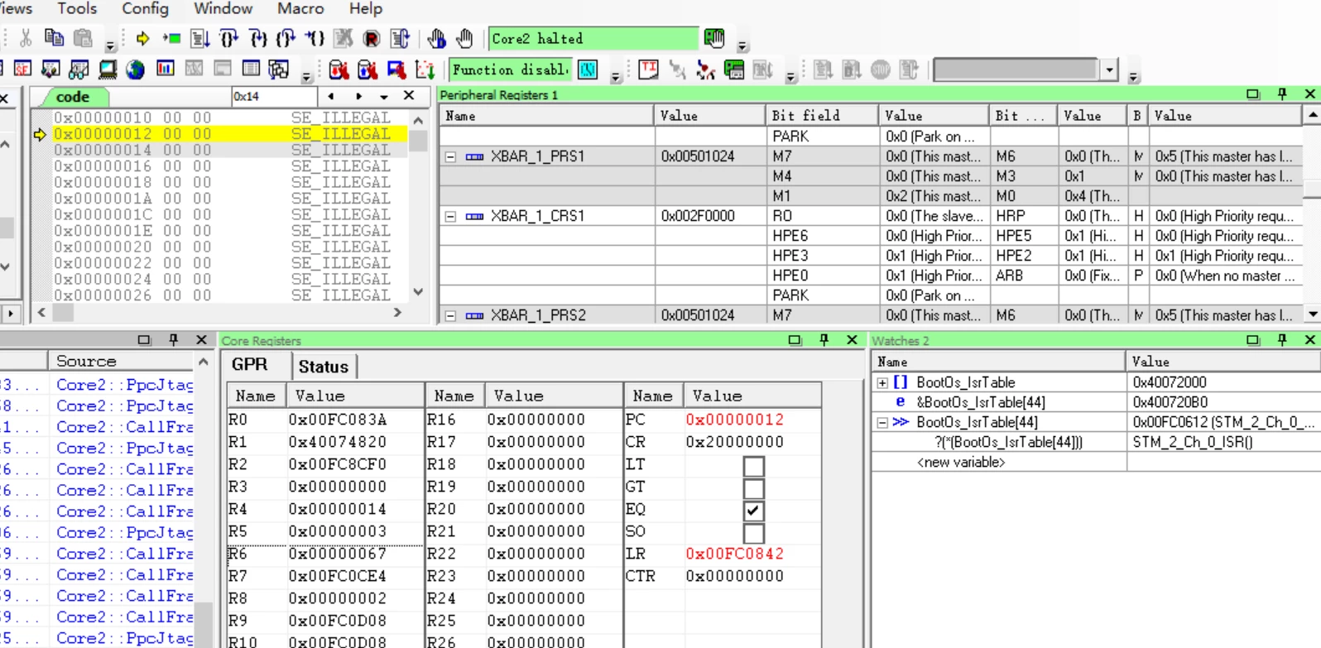
Task: Open the gray toolbar combo box dropdown
Action: coord(1109,70)
